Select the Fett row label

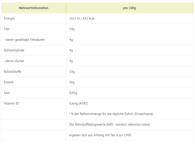coord(7,29)
